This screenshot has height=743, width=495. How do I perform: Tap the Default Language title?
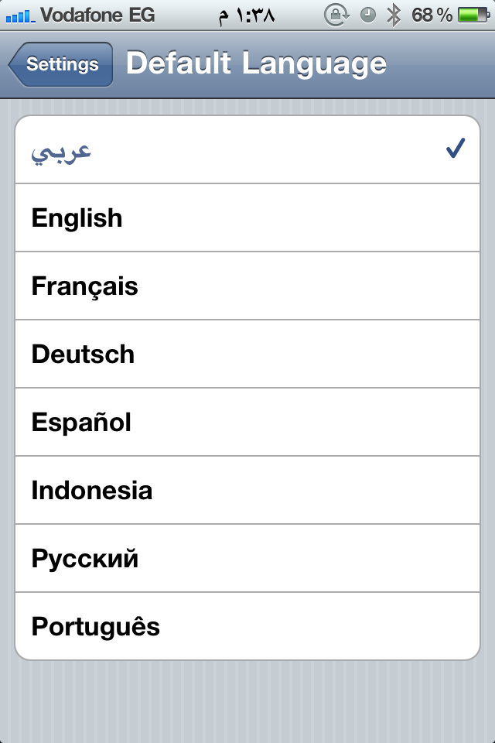pyautogui.click(x=256, y=63)
